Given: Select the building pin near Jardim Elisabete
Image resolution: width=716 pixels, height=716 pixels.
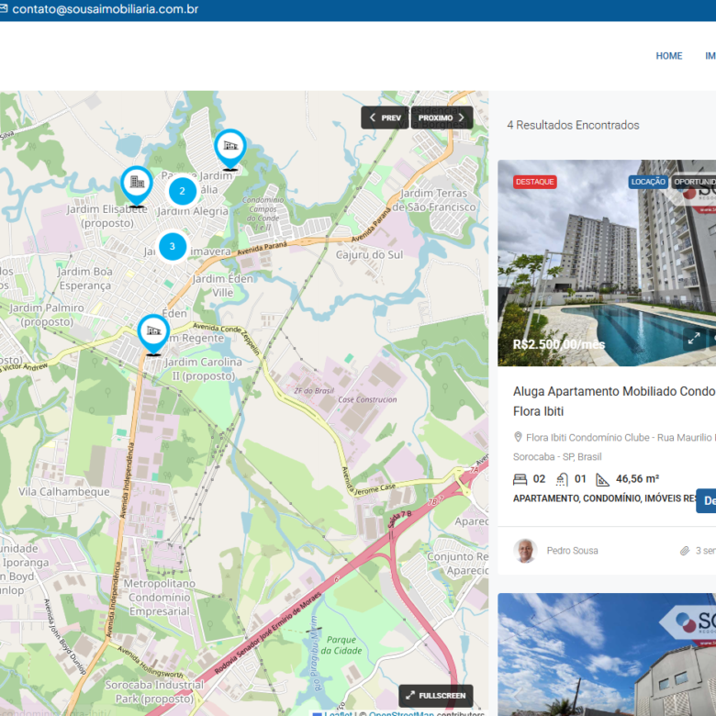Looking at the screenshot, I should [x=137, y=185].
